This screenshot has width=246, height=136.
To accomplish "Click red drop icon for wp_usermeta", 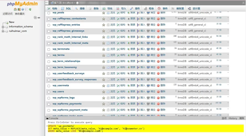I will (x=158, y=86).
